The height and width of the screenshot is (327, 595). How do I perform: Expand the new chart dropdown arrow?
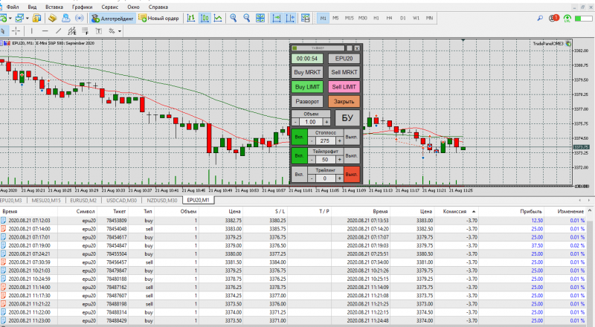[10, 18]
